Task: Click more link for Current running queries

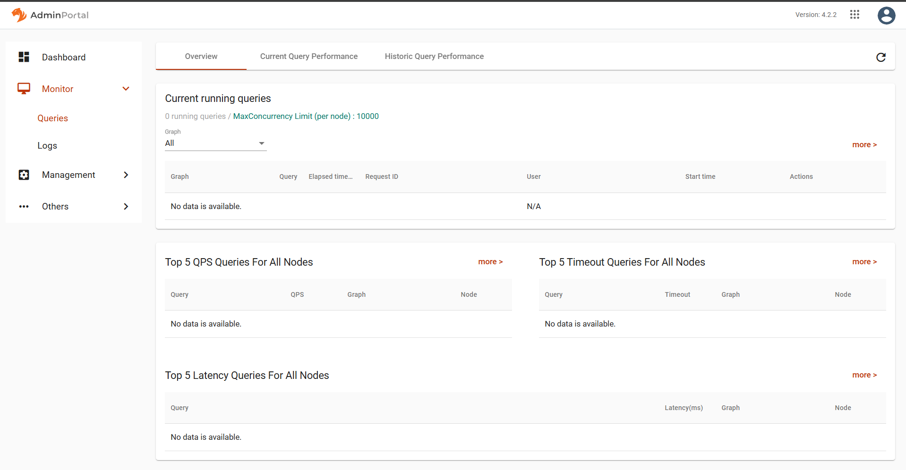Action: [x=864, y=145]
